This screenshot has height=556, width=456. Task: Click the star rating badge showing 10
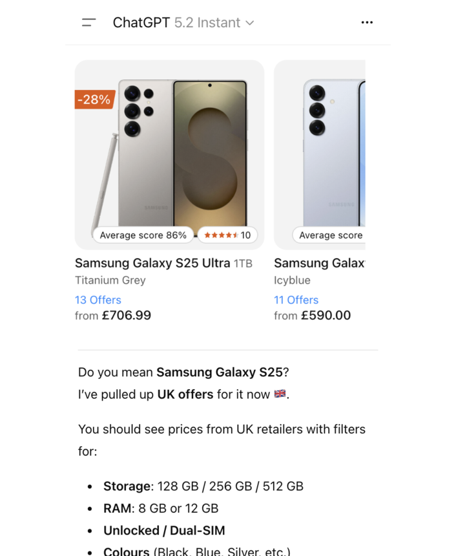pos(227,235)
